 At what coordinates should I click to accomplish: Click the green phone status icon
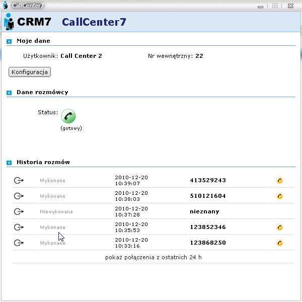point(68,116)
